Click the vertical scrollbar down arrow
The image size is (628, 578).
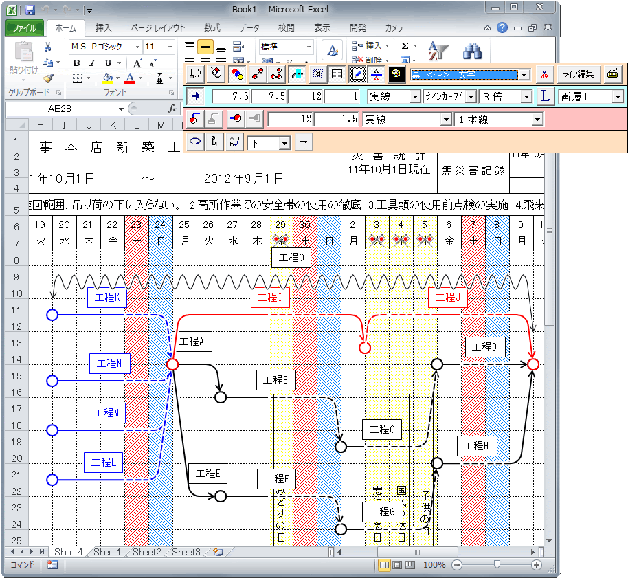[x=549, y=540]
